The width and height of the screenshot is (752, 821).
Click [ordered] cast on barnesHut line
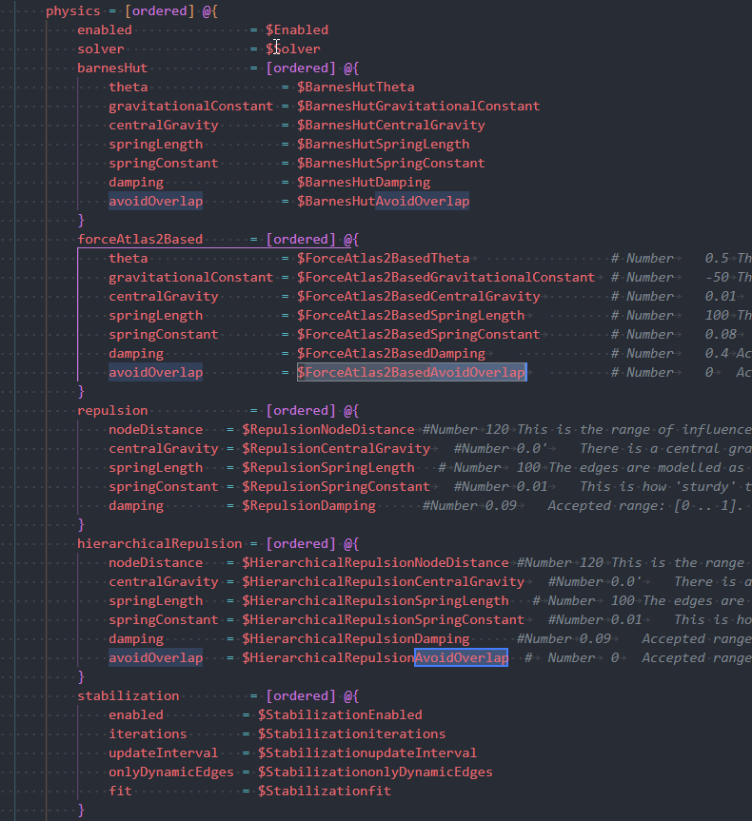coord(301,68)
